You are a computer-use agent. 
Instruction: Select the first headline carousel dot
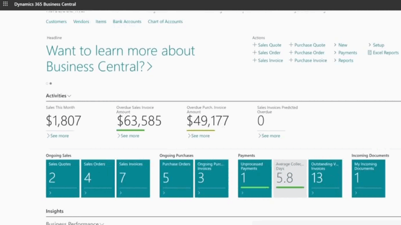[x=47, y=84]
